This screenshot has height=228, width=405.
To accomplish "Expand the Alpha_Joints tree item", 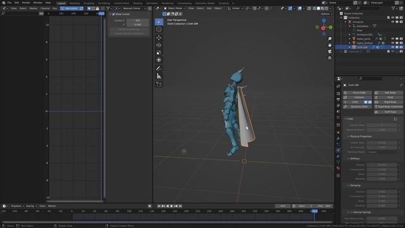I will pos(350,39).
